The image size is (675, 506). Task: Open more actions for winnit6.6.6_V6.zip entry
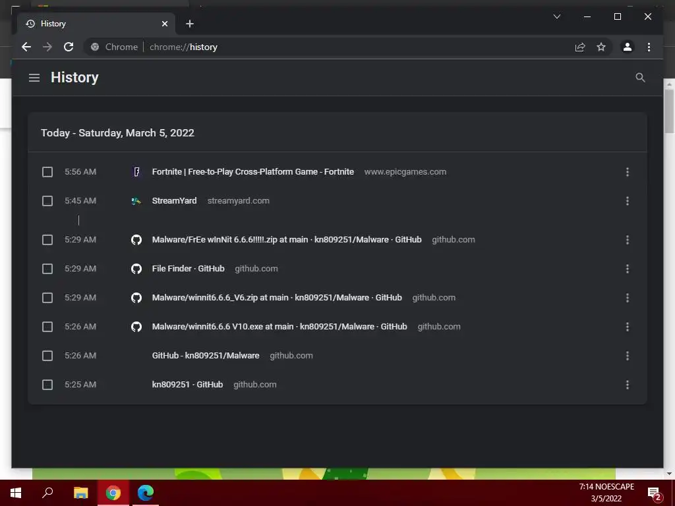tap(628, 298)
